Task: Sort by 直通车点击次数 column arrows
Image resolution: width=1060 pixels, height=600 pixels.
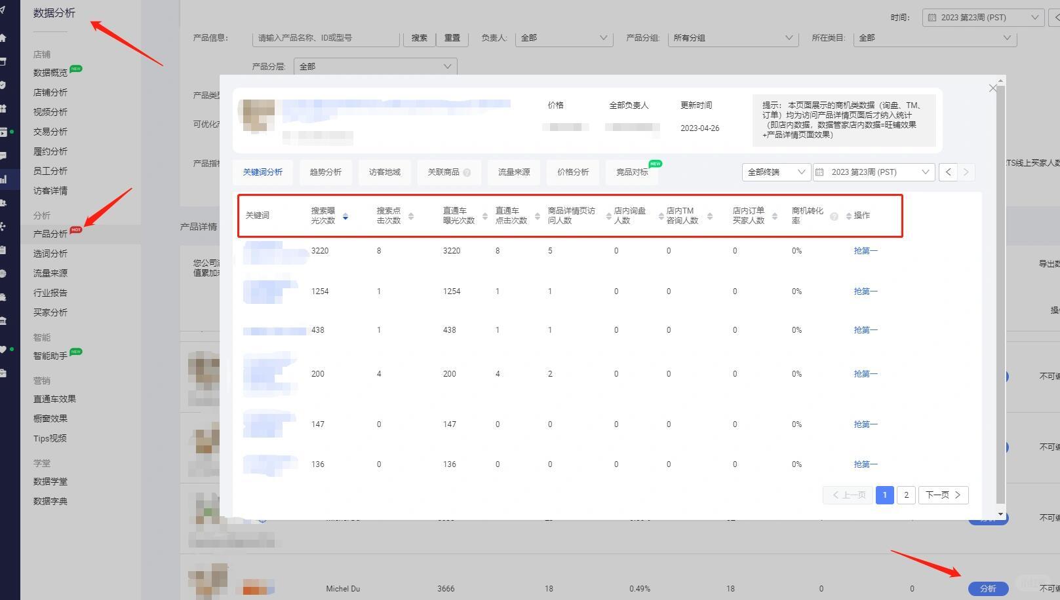Action: click(538, 216)
